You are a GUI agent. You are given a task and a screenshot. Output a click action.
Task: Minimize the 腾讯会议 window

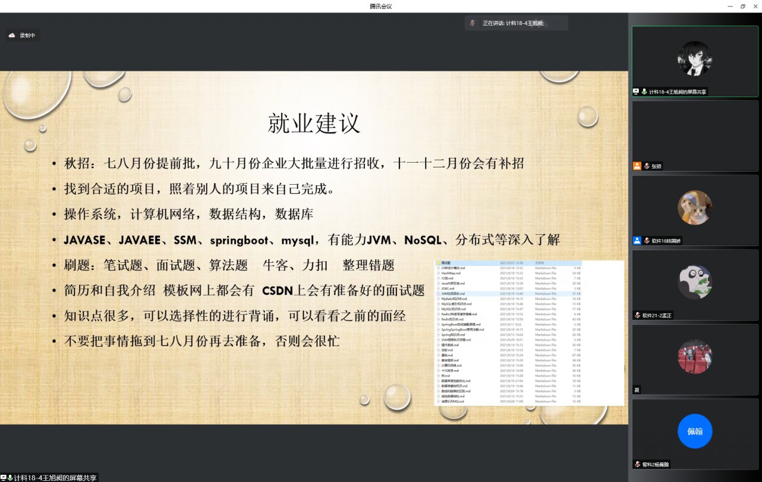click(x=730, y=6)
